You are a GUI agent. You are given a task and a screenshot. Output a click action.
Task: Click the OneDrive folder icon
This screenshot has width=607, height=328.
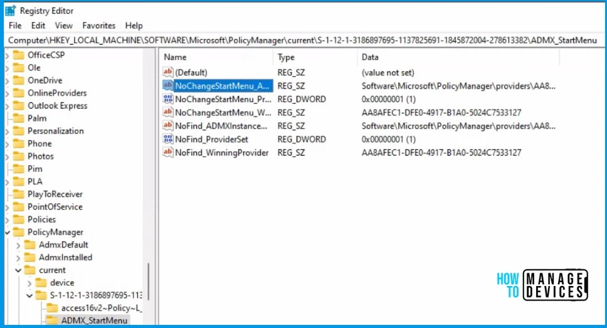point(18,80)
